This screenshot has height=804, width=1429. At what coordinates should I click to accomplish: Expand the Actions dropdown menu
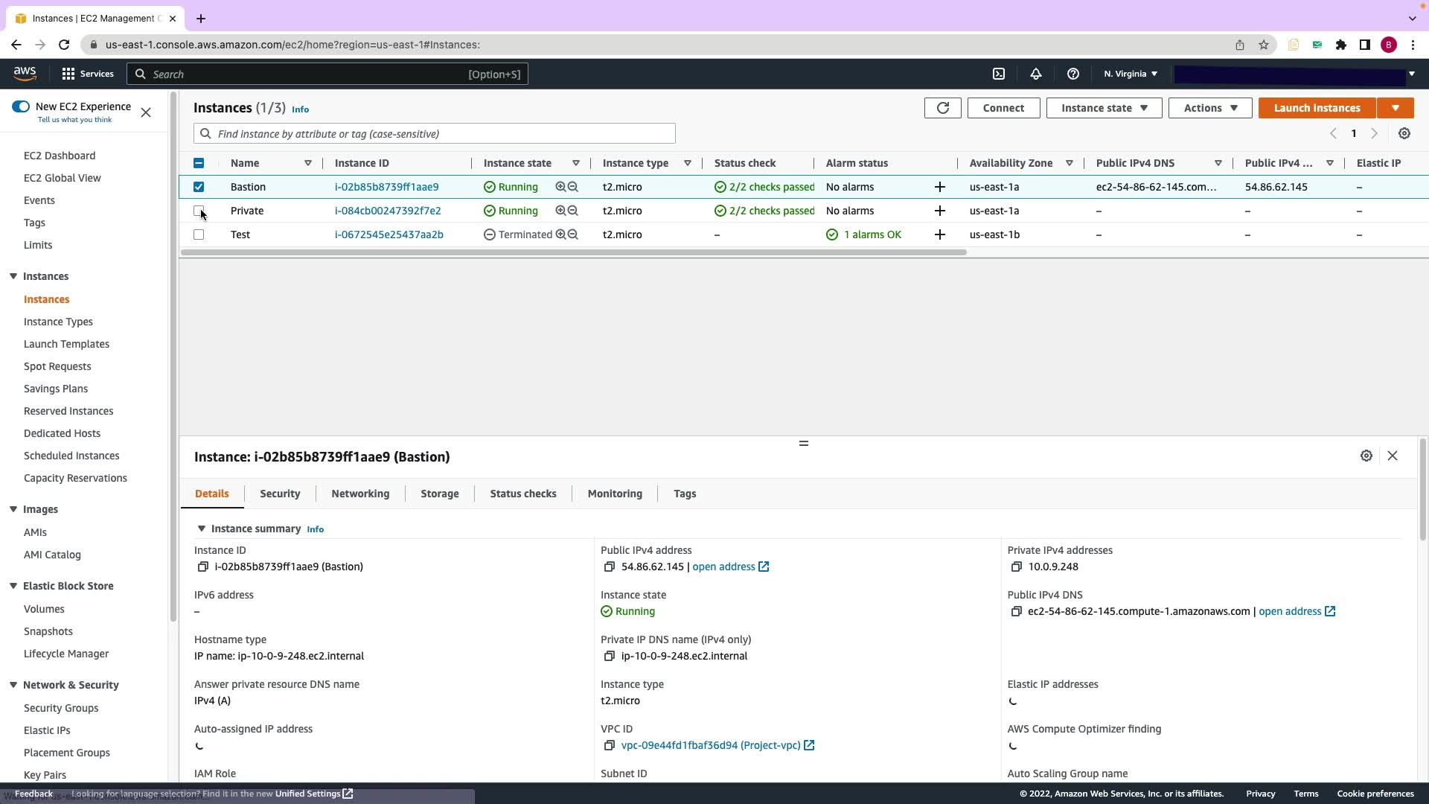1209,108
